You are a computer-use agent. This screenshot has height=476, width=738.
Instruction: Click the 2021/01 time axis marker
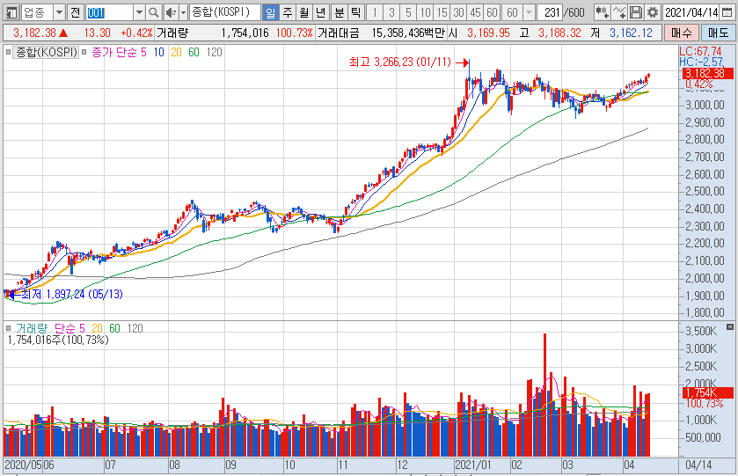pos(473,465)
